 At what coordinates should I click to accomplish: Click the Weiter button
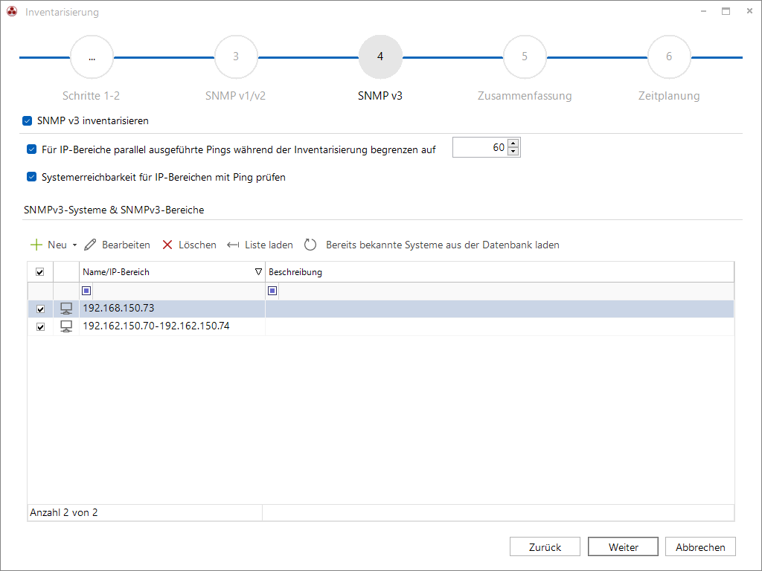coord(623,546)
